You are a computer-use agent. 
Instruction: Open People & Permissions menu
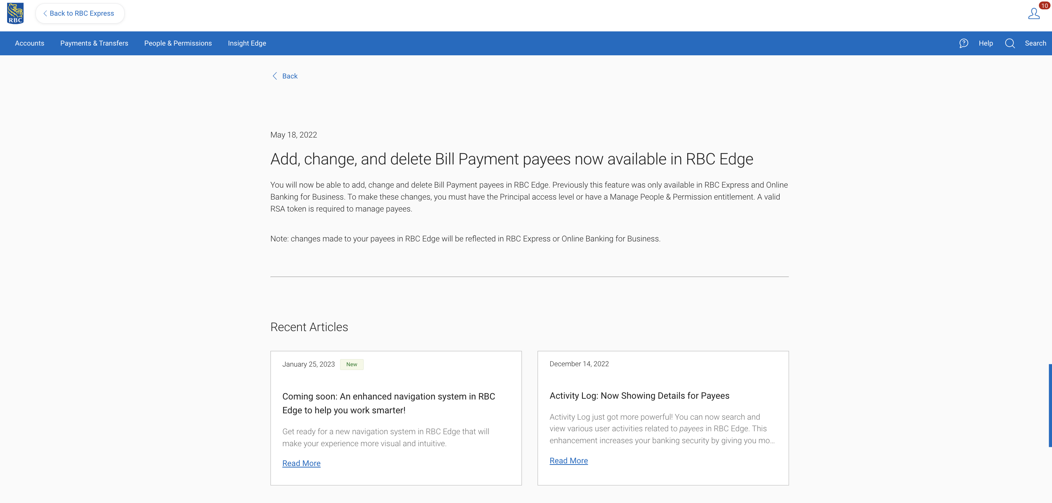coord(178,43)
